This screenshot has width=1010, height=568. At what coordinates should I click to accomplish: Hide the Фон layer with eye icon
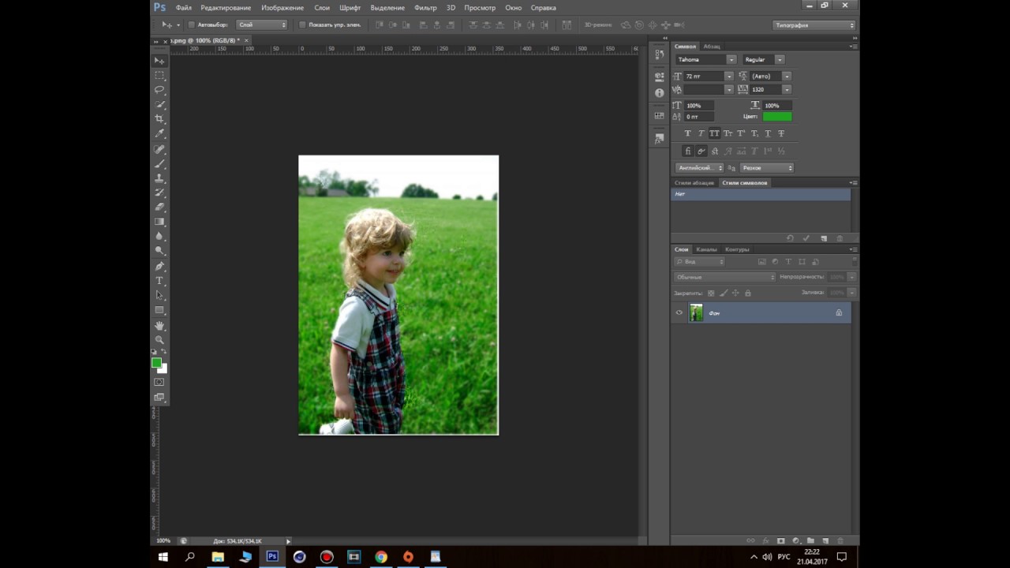point(679,313)
